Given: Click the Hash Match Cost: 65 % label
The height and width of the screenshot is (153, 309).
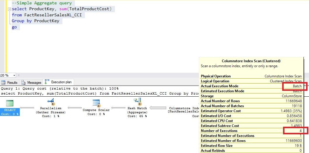Looking at the screenshot, I should (137, 116).
